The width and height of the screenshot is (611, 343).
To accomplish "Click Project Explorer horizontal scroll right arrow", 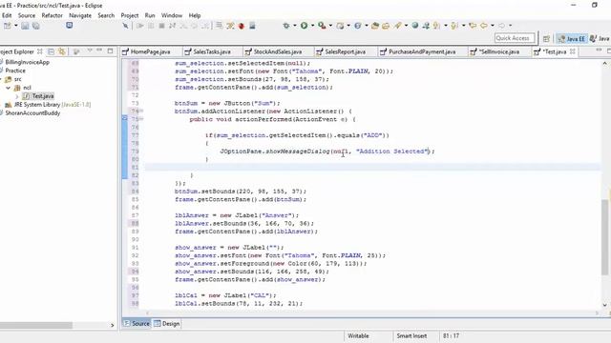I will (113, 325).
